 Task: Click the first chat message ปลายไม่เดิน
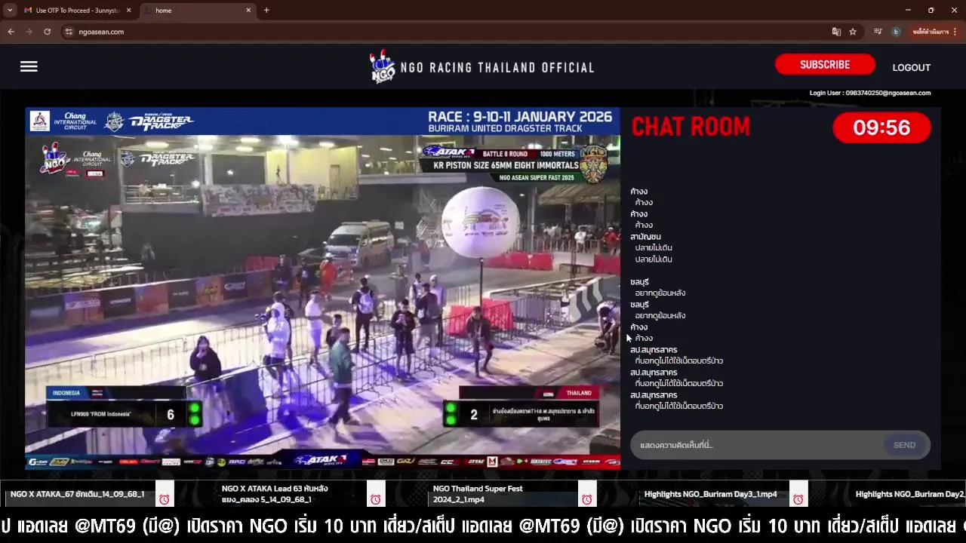click(x=654, y=247)
